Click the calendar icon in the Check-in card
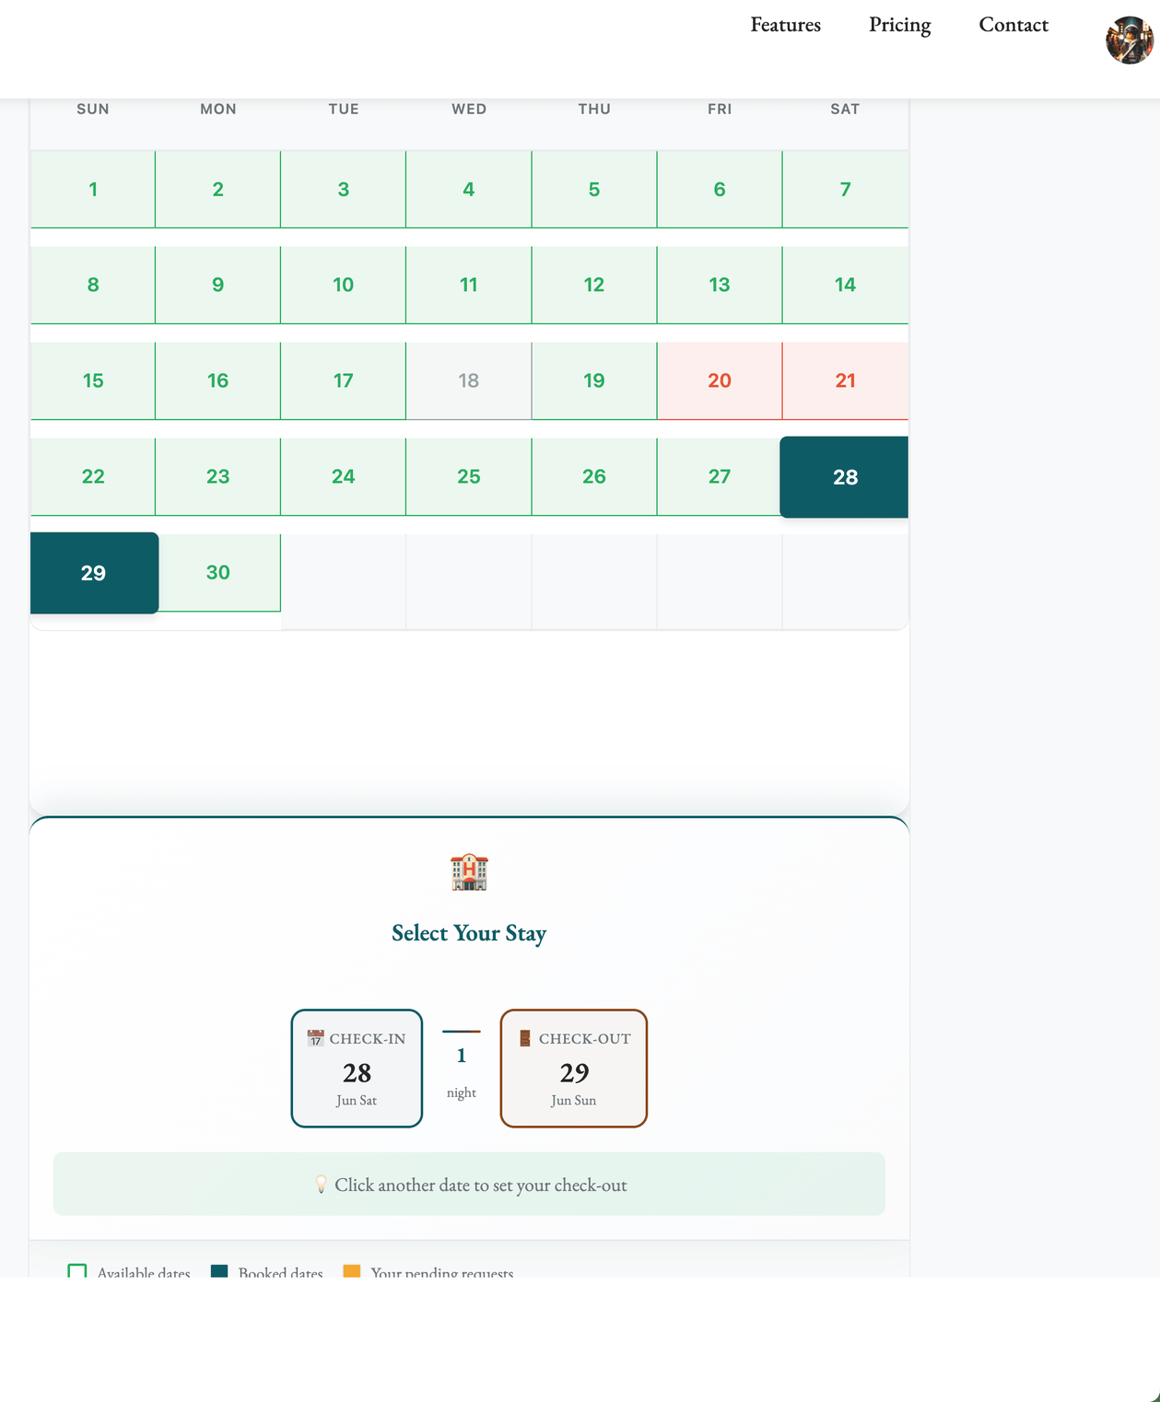Viewport: 1160px width, 1402px height. click(316, 1038)
